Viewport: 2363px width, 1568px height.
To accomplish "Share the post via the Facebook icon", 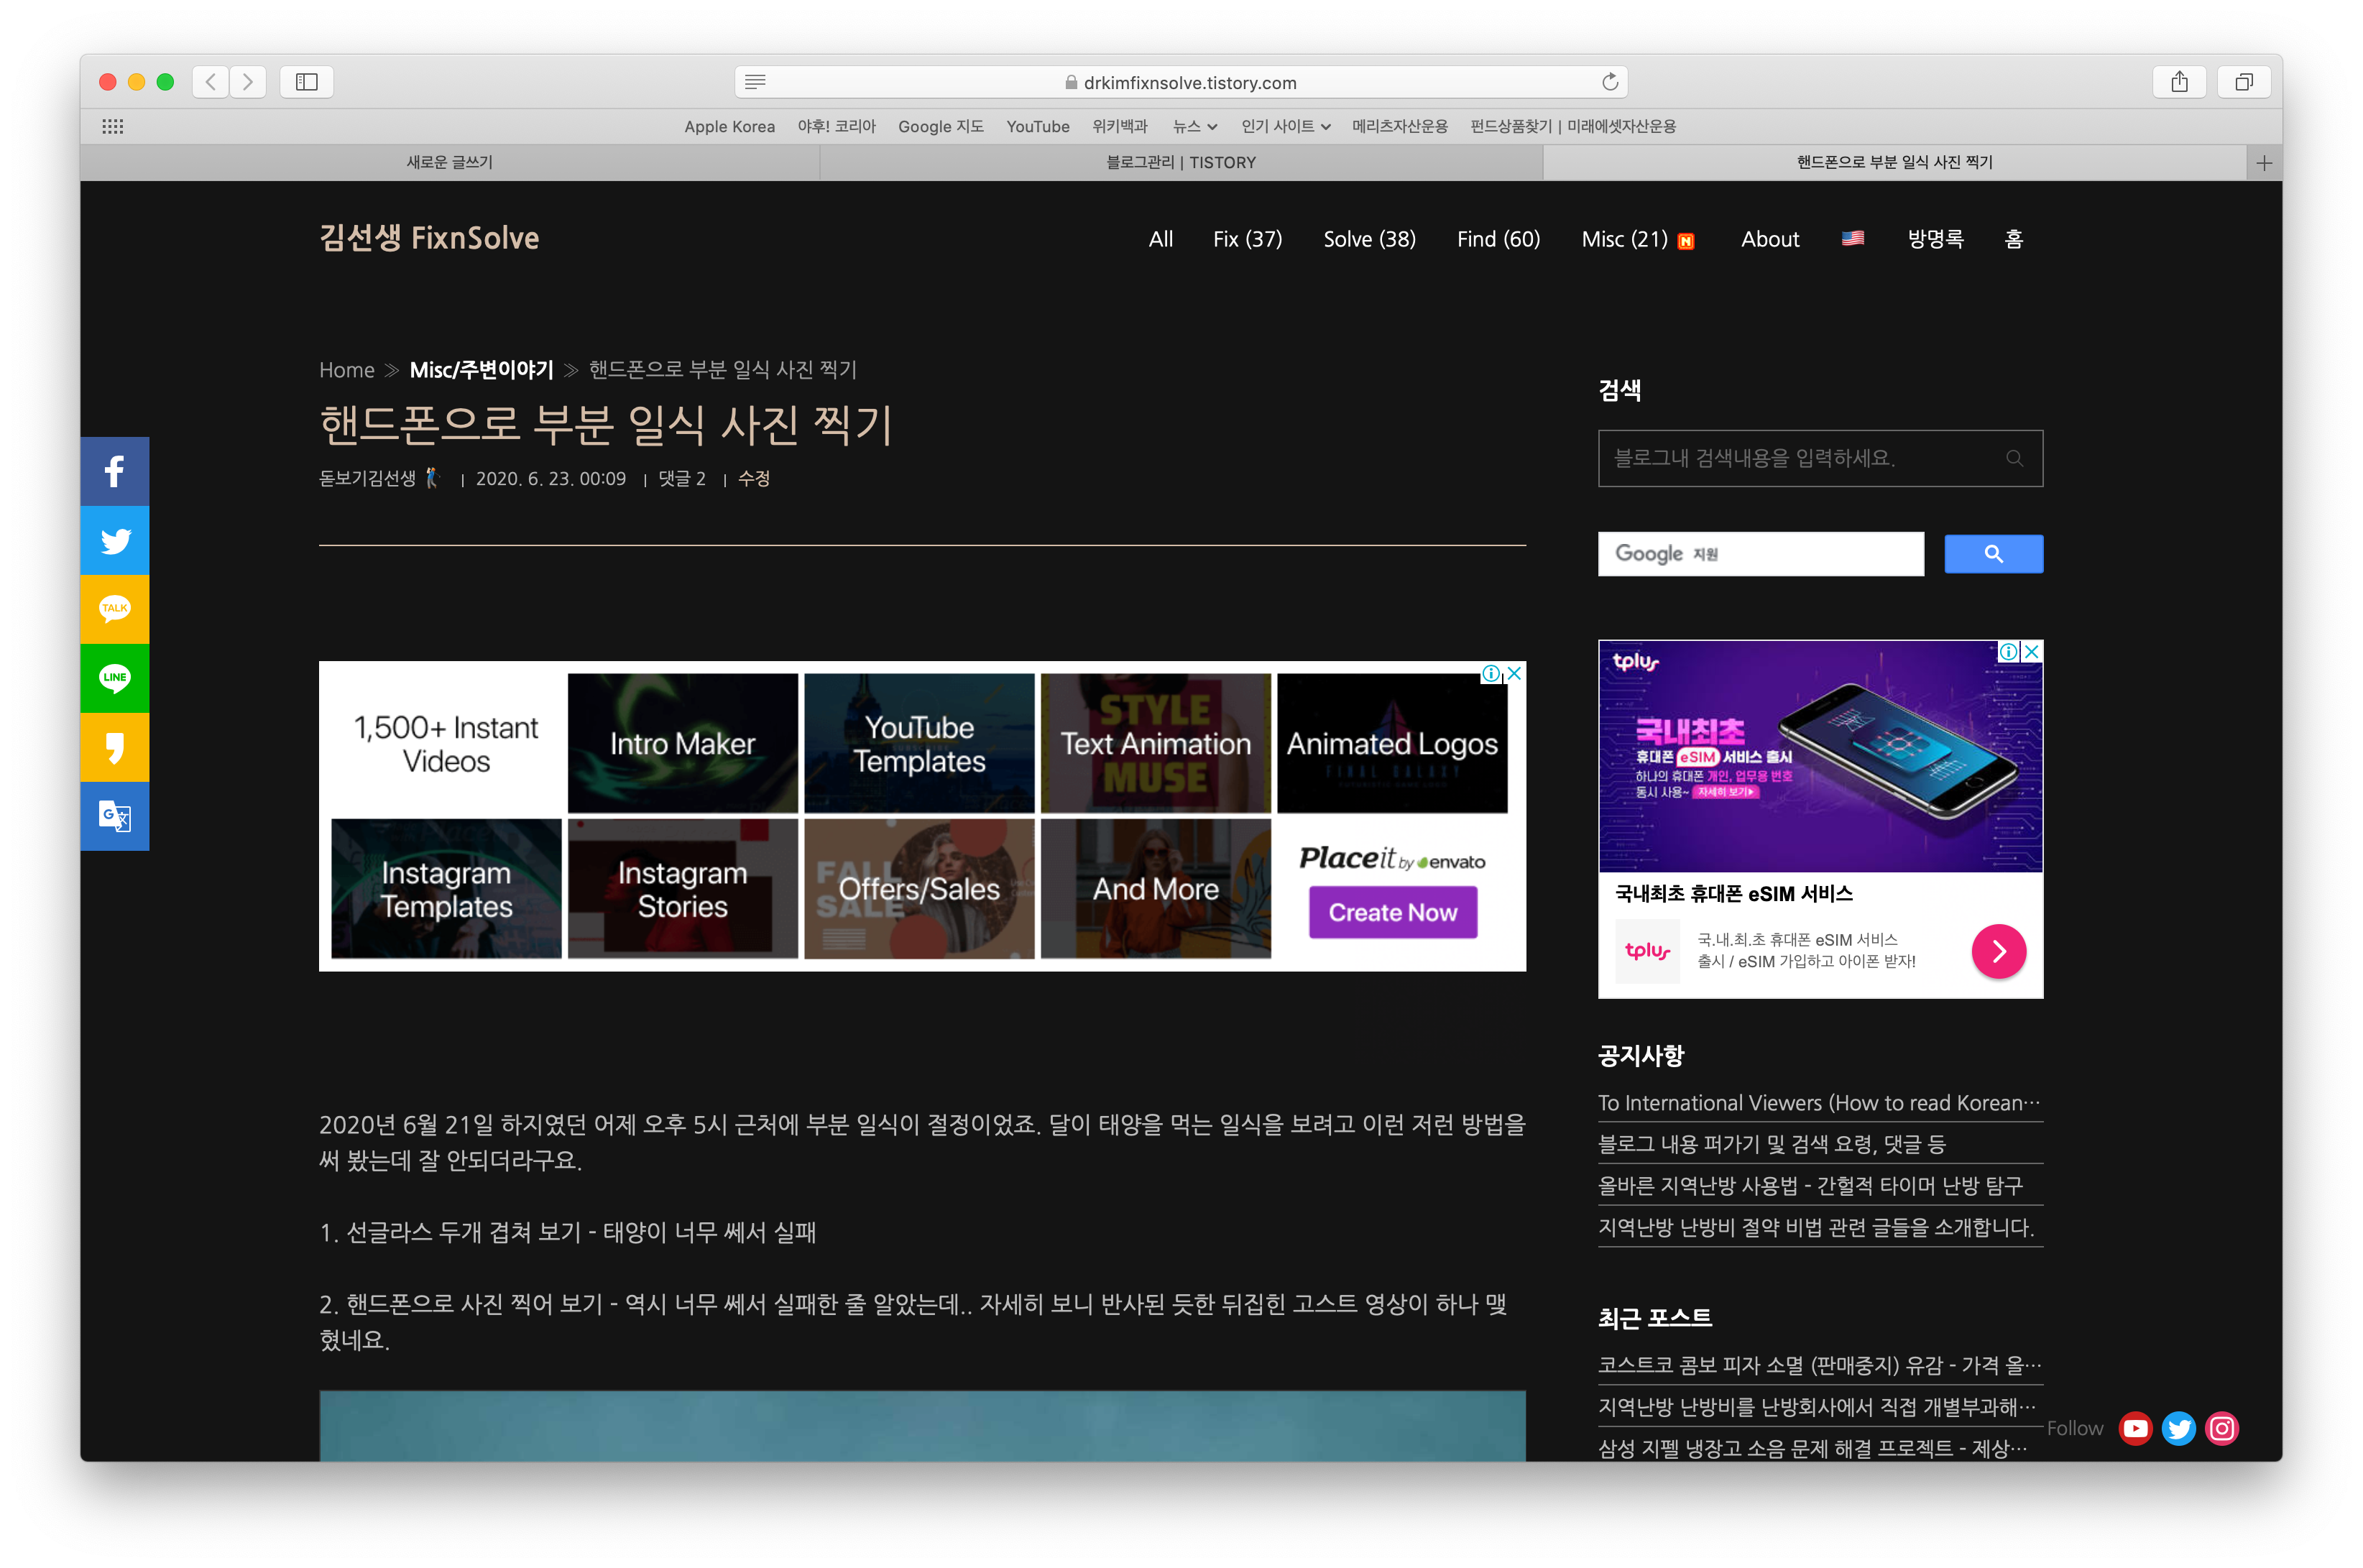I will tap(114, 471).
